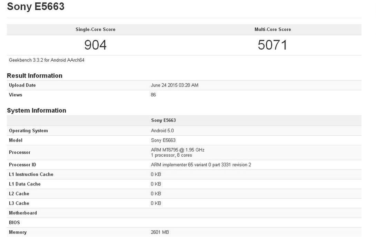
Task: Select the Single-Core Score header
Action: pos(95,29)
